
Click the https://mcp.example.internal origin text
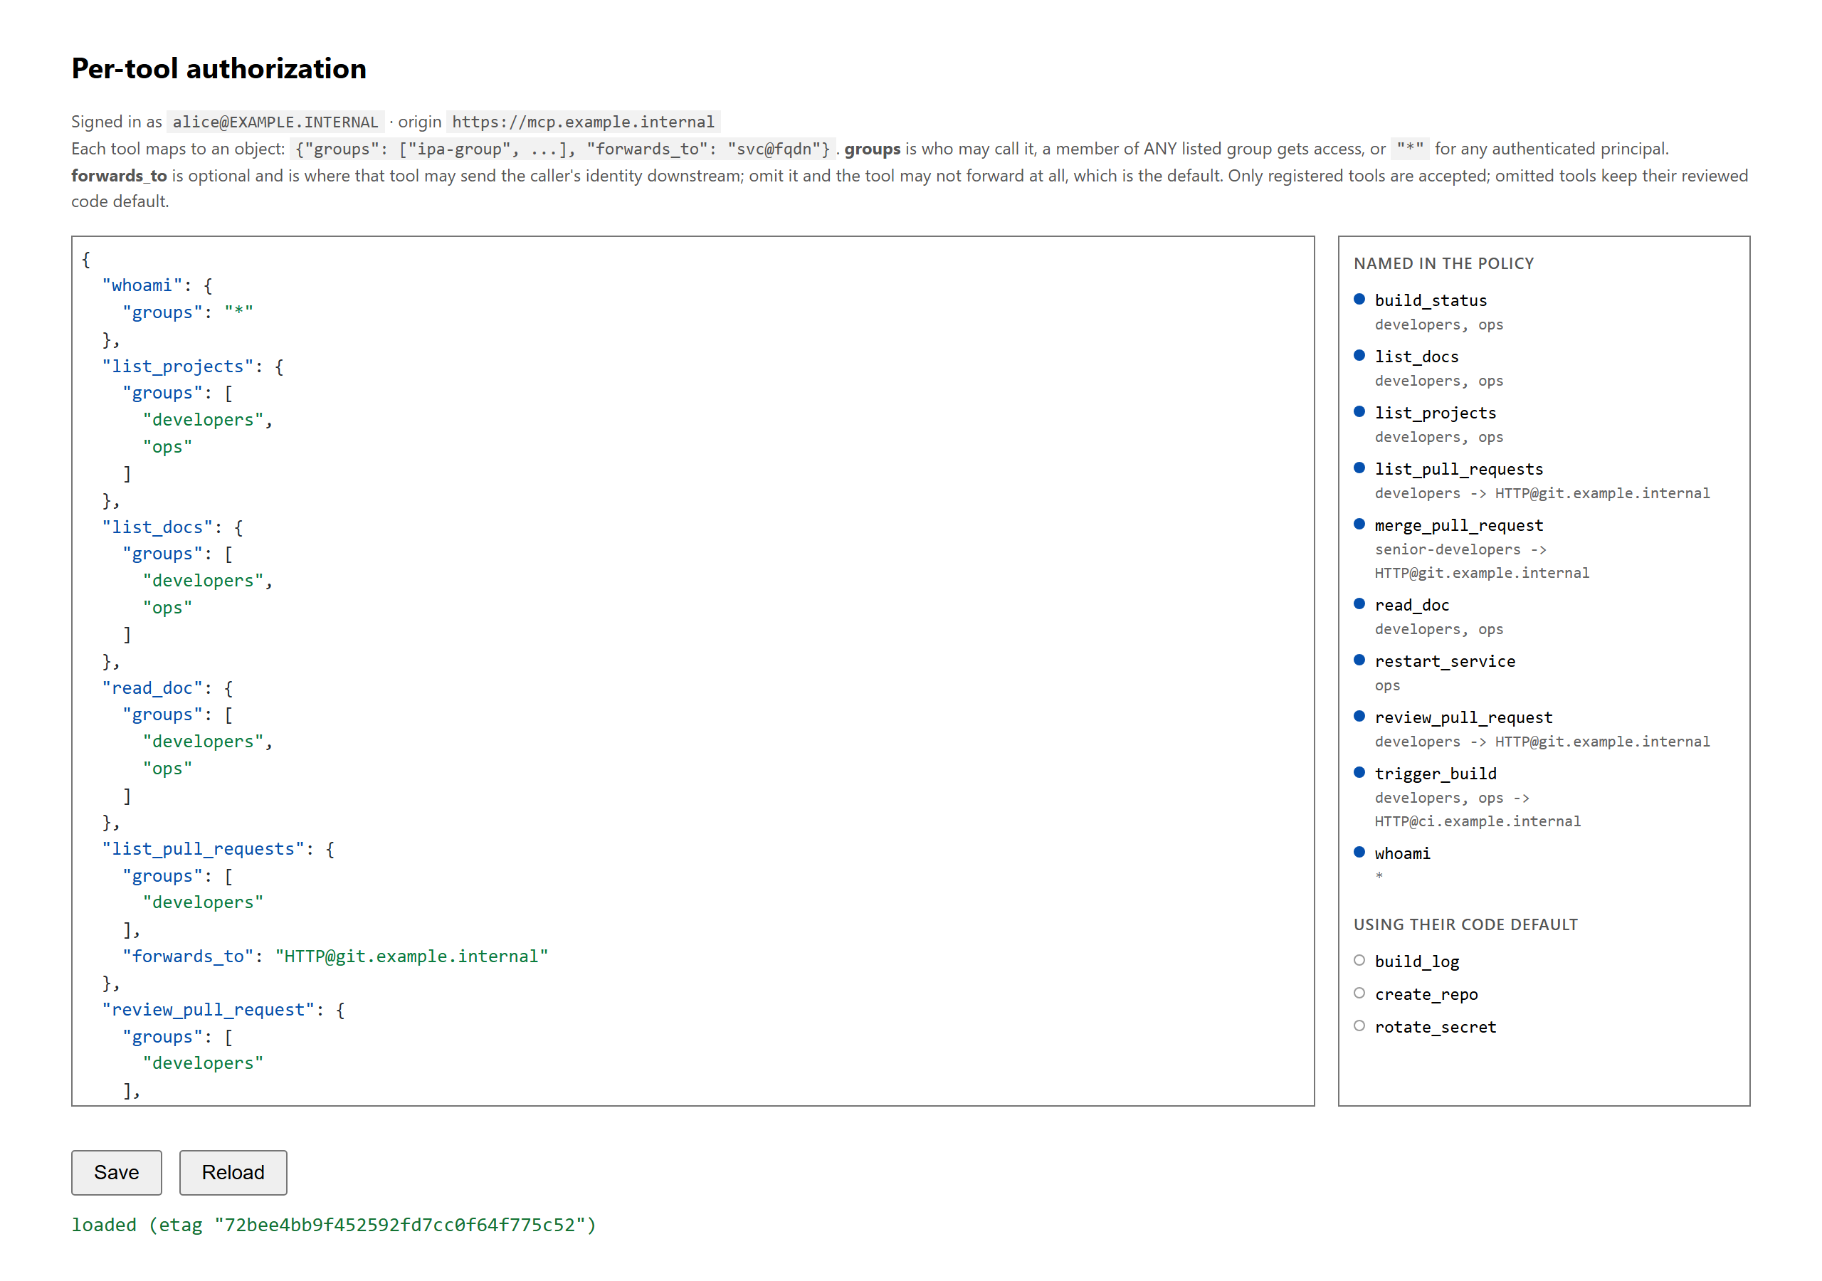(584, 122)
